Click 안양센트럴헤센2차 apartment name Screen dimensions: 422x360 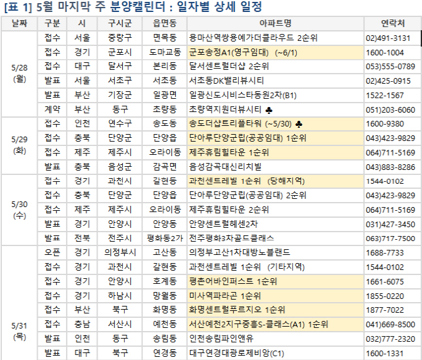pyautogui.click(x=224, y=224)
